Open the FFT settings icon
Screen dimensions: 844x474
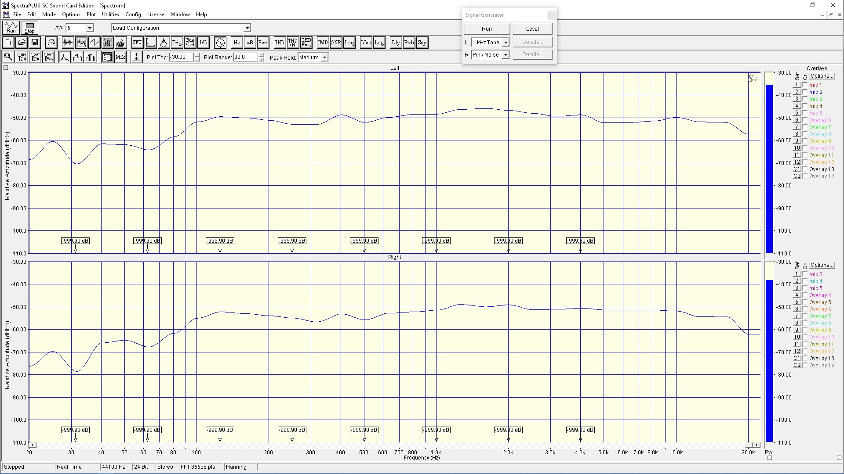pyautogui.click(x=137, y=43)
